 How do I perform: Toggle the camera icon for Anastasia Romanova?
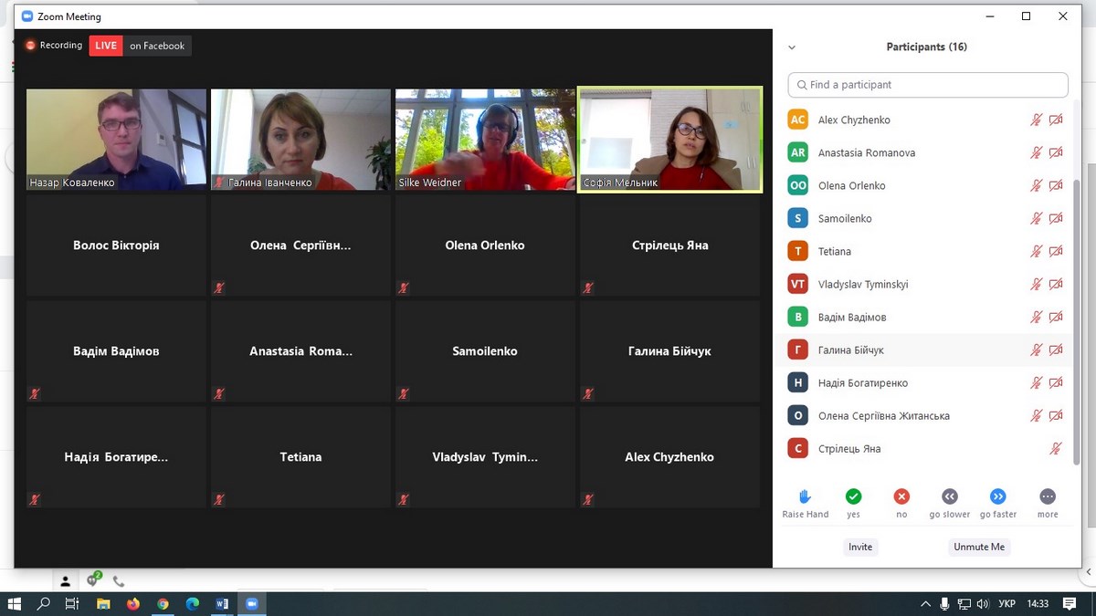[1056, 152]
